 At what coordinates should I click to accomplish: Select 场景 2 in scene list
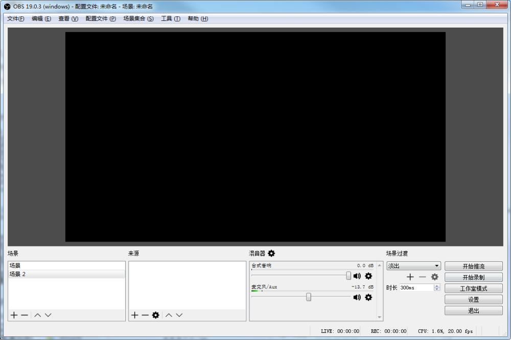pos(66,274)
